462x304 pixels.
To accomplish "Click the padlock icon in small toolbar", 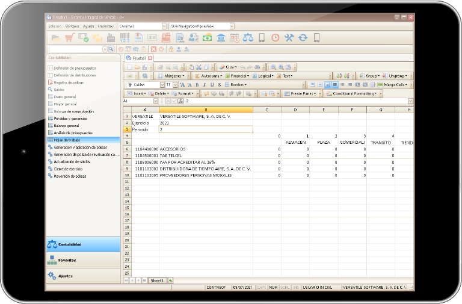I will pos(171,49).
